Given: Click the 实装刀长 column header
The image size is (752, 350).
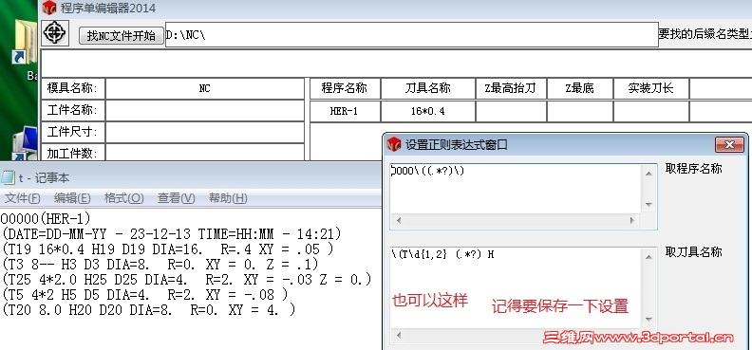Looking at the screenshot, I should click(x=650, y=88).
